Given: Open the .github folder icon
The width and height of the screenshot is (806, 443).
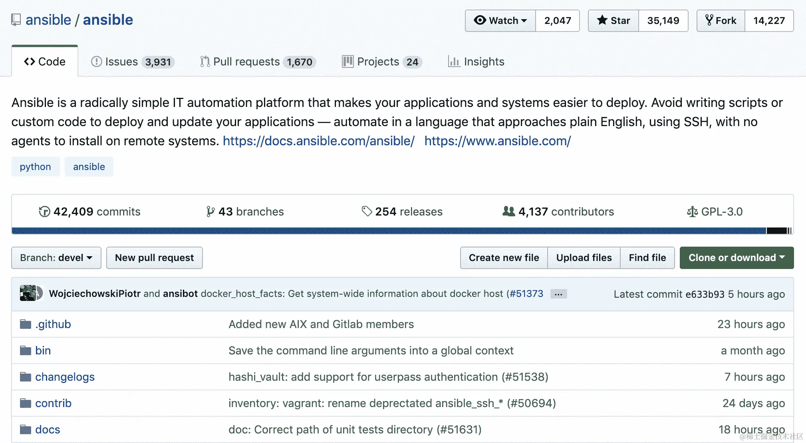Looking at the screenshot, I should click(26, 324).
